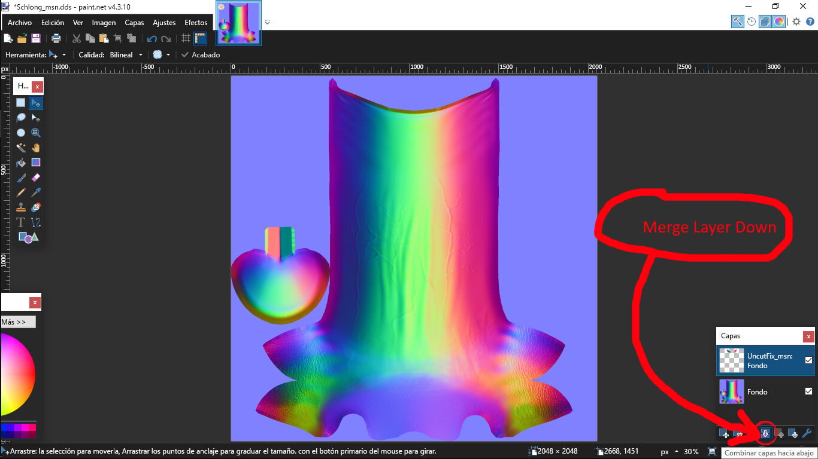
Task: Choose the Recolor tool
Action: coord(36,207)
